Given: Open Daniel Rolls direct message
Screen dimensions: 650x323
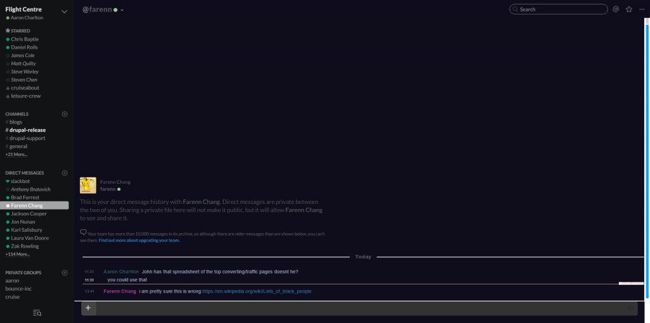Looking at the screenshot, I should 25,47.
